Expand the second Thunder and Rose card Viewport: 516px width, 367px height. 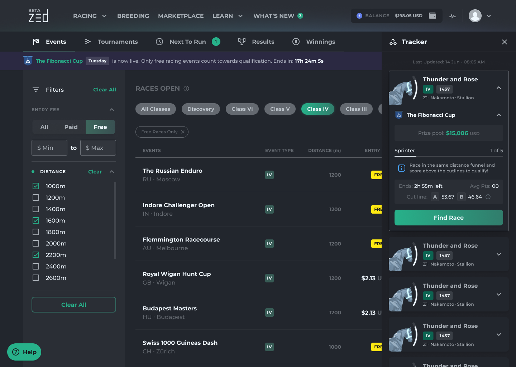[499, 254]
